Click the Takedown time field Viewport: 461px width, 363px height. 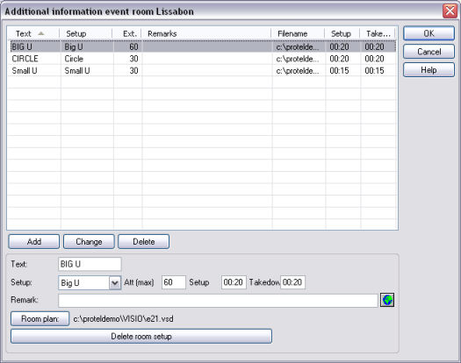click(x=292, y=282)
